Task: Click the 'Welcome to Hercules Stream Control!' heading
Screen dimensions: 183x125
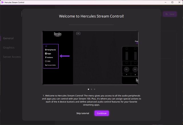Action: click(91, 16)
